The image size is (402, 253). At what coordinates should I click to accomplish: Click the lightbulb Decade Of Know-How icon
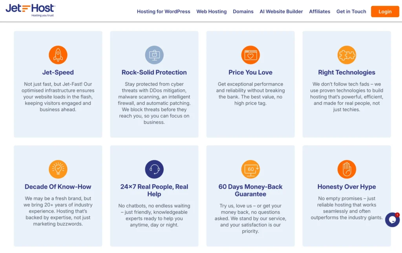tap(58, 169)
